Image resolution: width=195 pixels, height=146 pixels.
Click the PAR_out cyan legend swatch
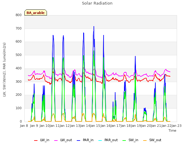100,141
